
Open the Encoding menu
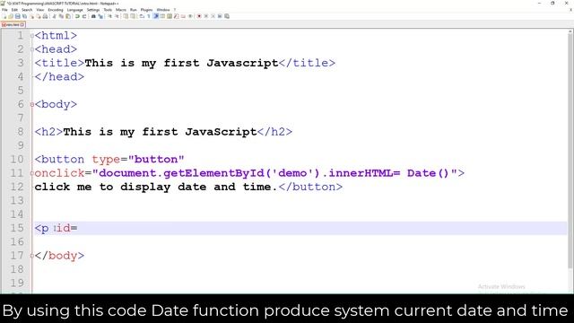coord(56,10)
